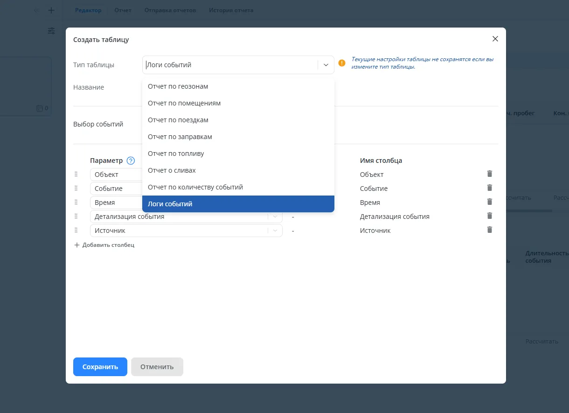Click the Отменить button
Image resolution: width=569 pixels, height=413 pixels.
[157, 367]
